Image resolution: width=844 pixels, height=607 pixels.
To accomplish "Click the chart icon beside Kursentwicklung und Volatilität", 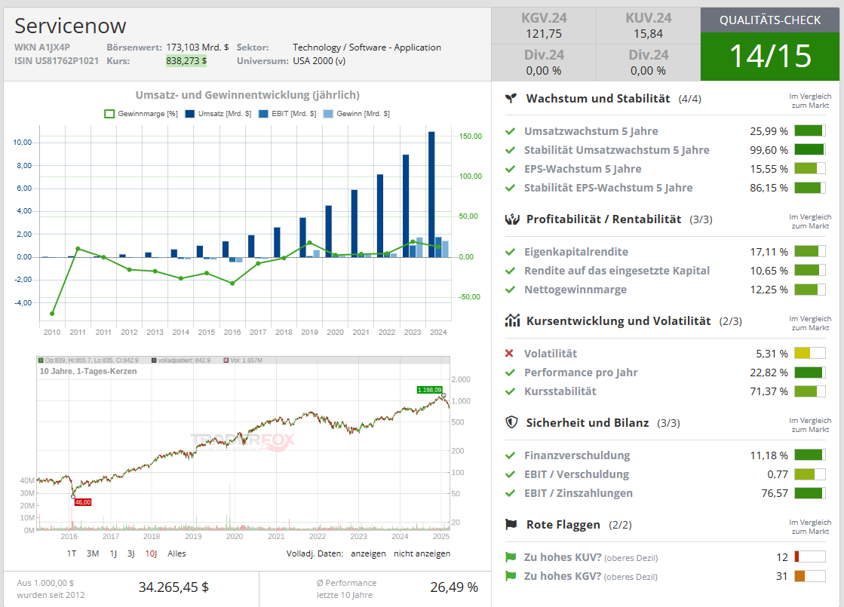I will 511,321.
